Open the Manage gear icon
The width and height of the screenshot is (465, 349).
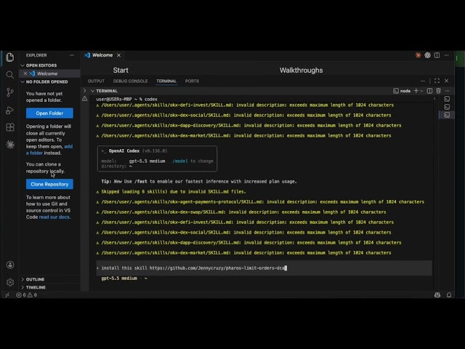coord(10,282)
